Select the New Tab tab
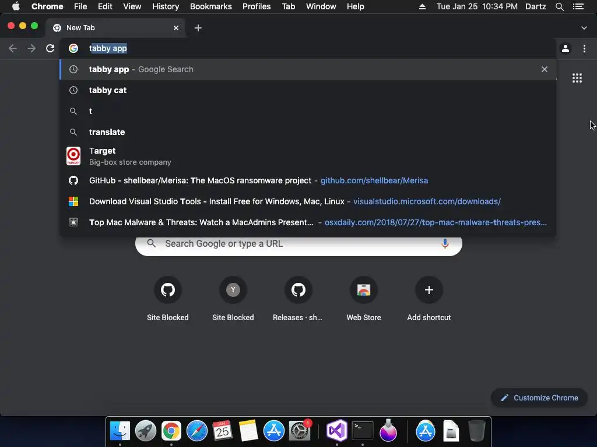This screenshot has width=597, height=447. pyautogui.click(x=115, y=28)
